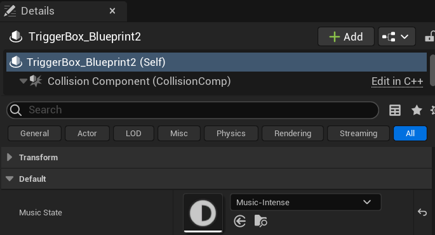The width and height of the screenshot is (435, 235).
Task: Use selected asset arrow icon for Music State
Action: (239, 221)
